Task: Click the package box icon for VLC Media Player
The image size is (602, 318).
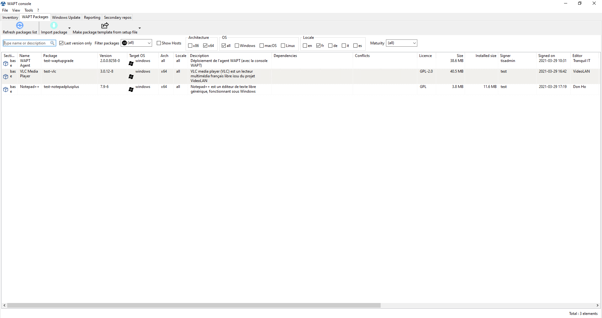Action: click(x=6, y=77)
